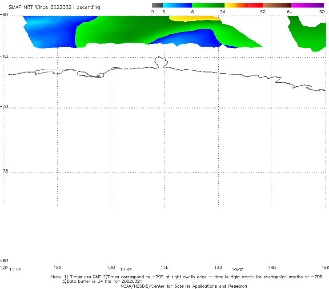Click the swath time label '11:46'

point(15,270)
